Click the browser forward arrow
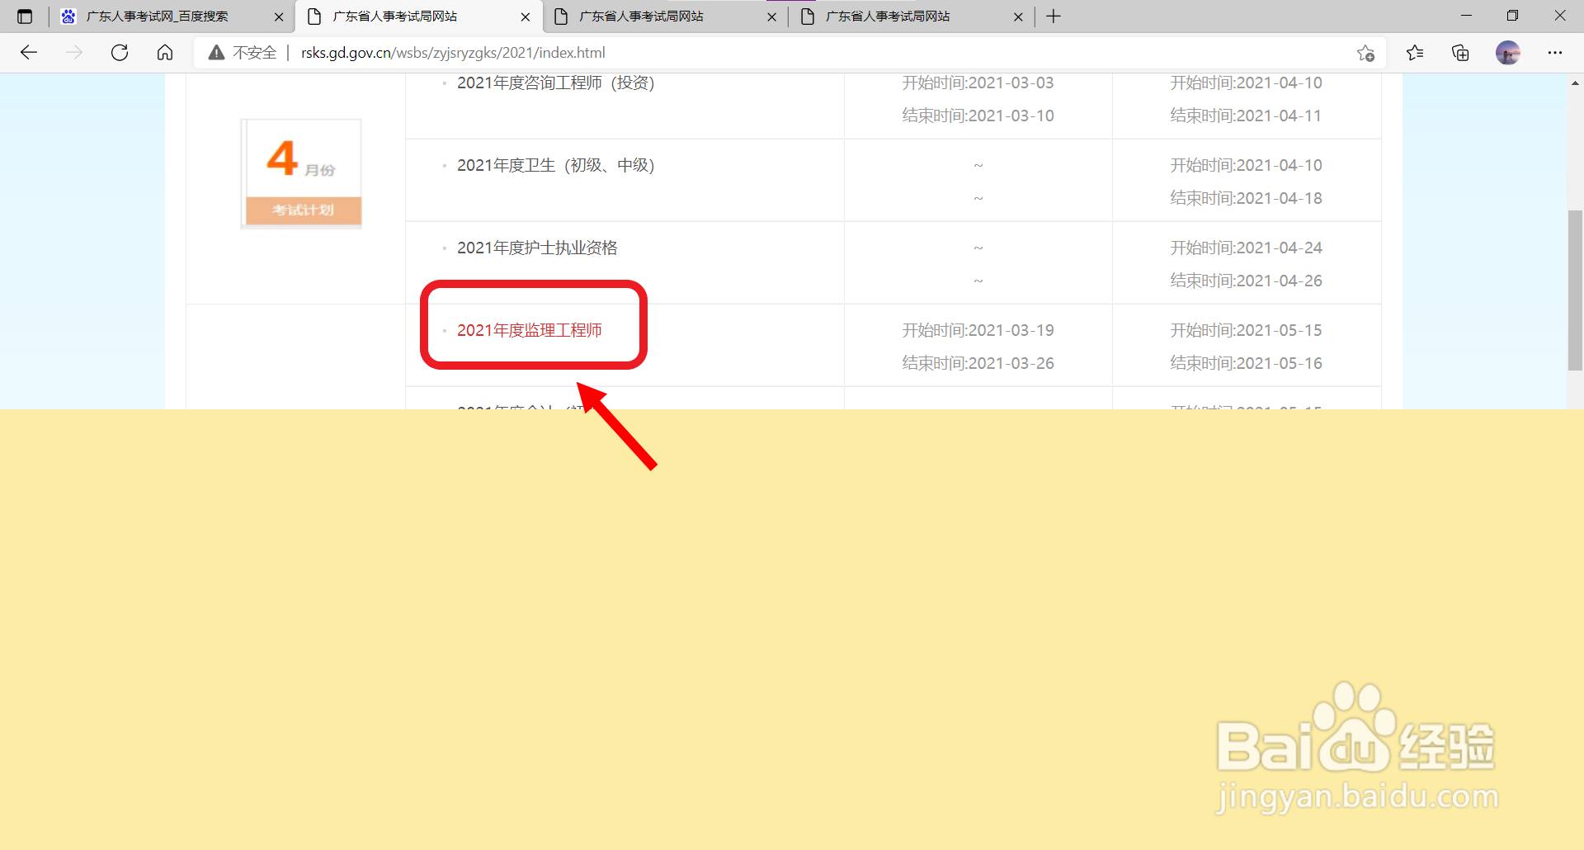This screenshot has width=1584, height=850. [x=74, y=53]
